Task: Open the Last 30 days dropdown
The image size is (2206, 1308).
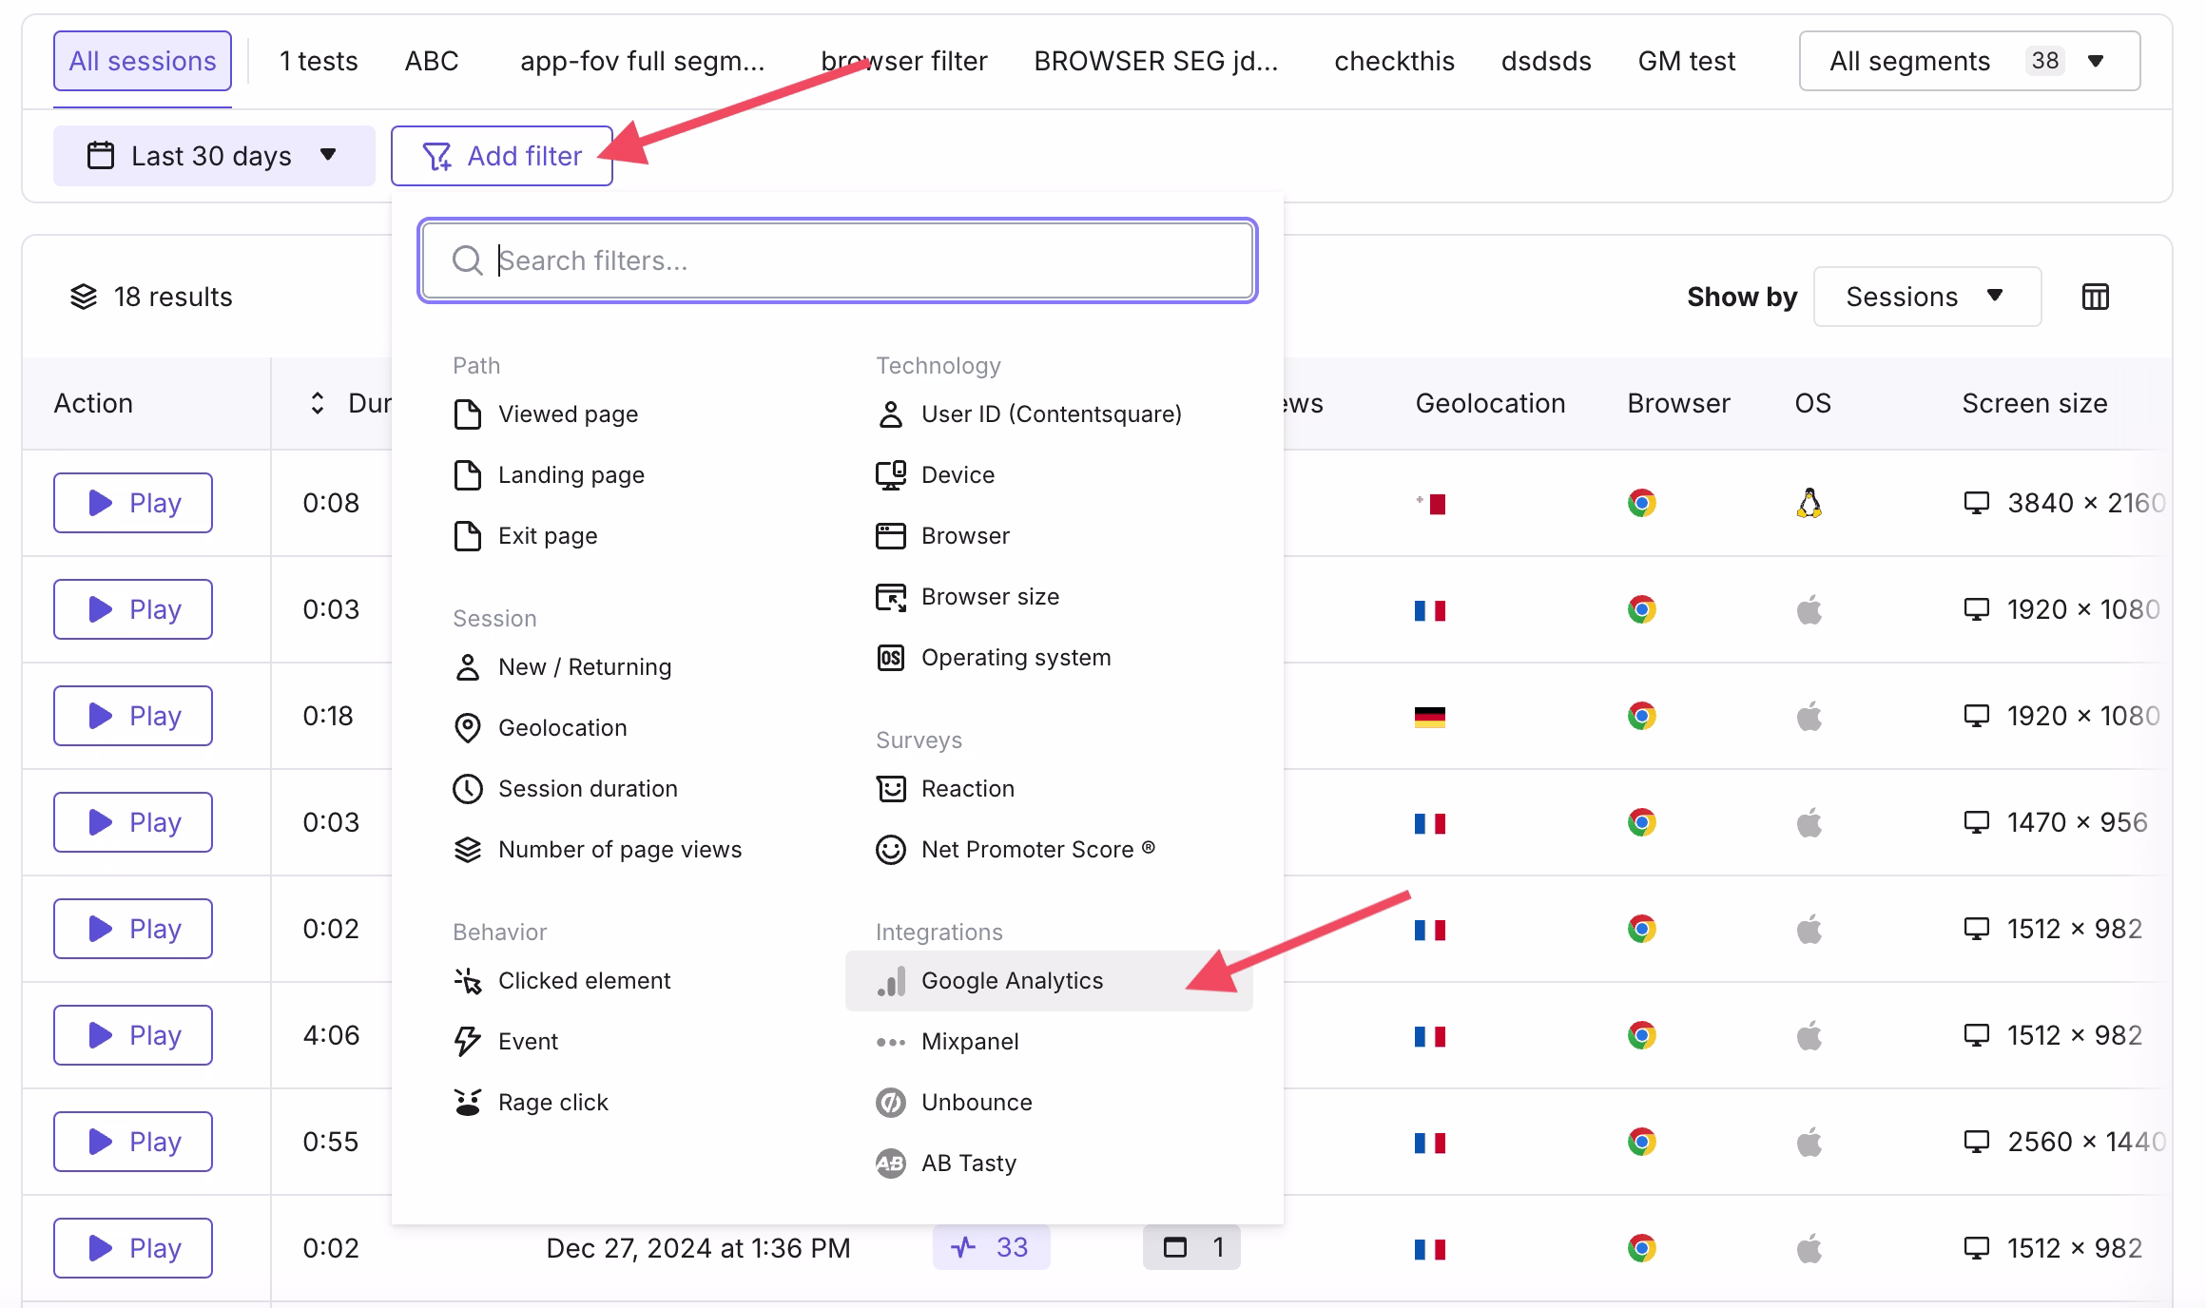Action: (213, 156)
